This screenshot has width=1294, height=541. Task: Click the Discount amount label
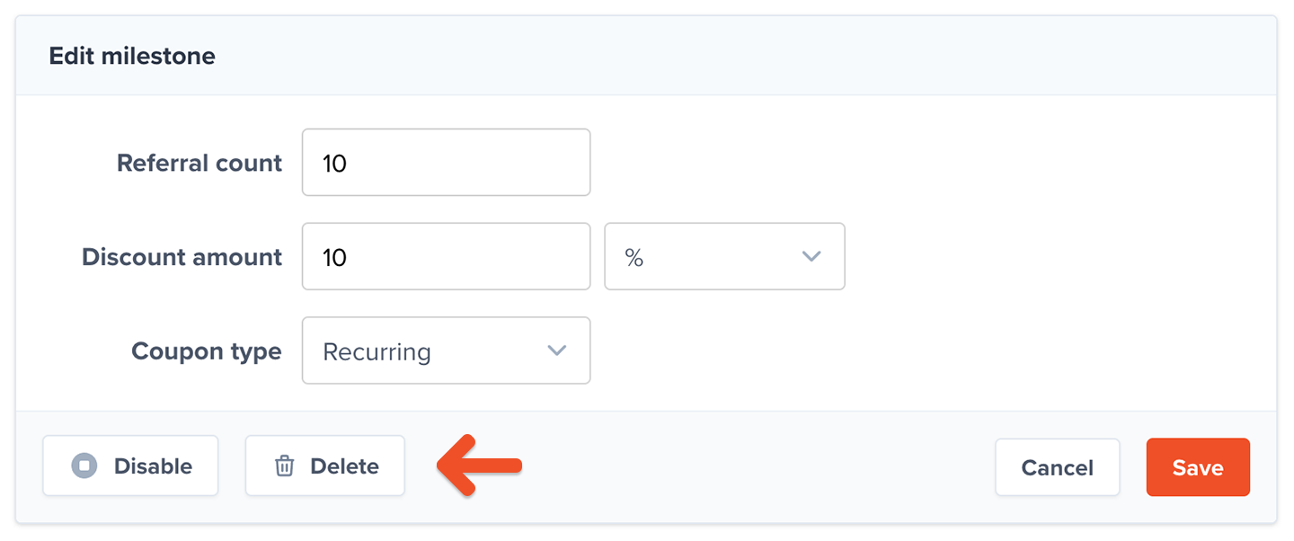click(x=182, y=257)
